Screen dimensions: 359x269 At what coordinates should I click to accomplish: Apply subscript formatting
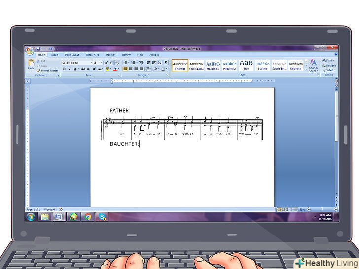pos(89,69)
